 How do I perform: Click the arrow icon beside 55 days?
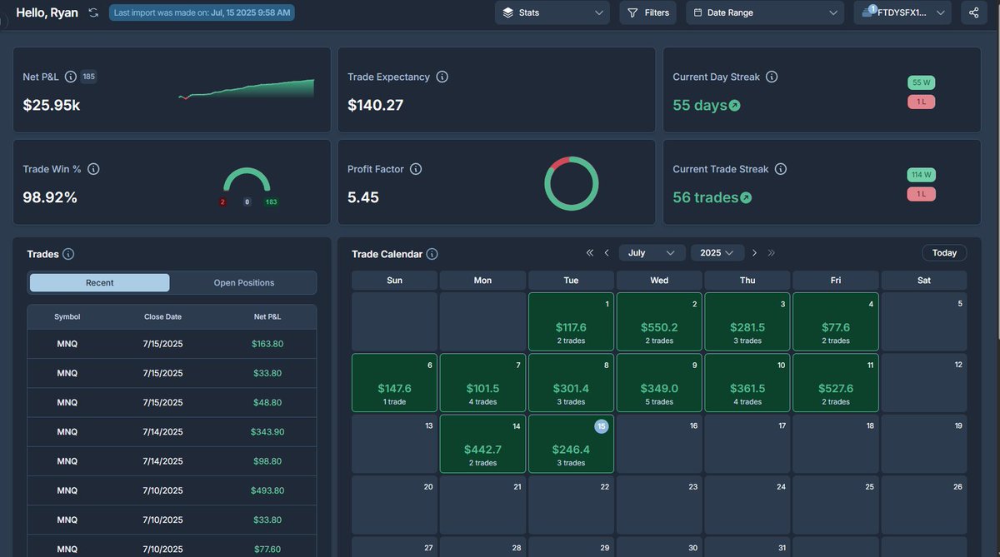pos(734,106)
